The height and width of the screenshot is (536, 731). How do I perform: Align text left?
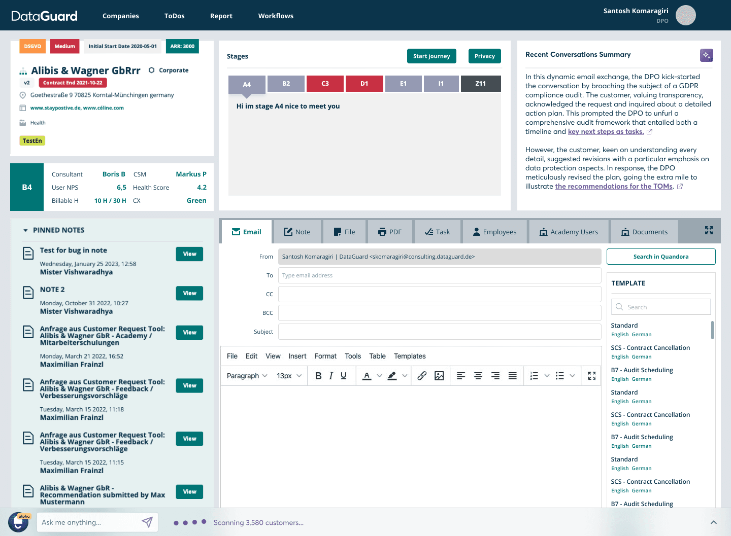[x=461, y=376]
